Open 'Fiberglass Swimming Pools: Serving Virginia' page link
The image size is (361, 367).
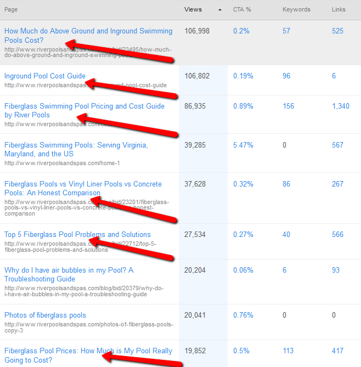click(76, 145)
